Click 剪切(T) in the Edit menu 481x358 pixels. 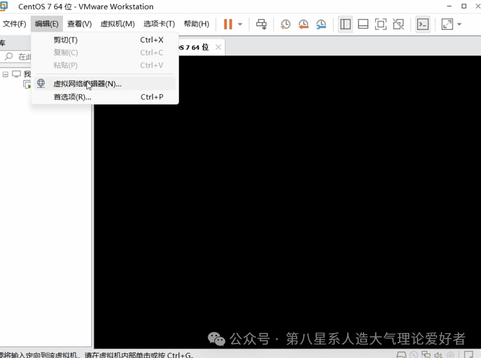(x=66, y=40)
